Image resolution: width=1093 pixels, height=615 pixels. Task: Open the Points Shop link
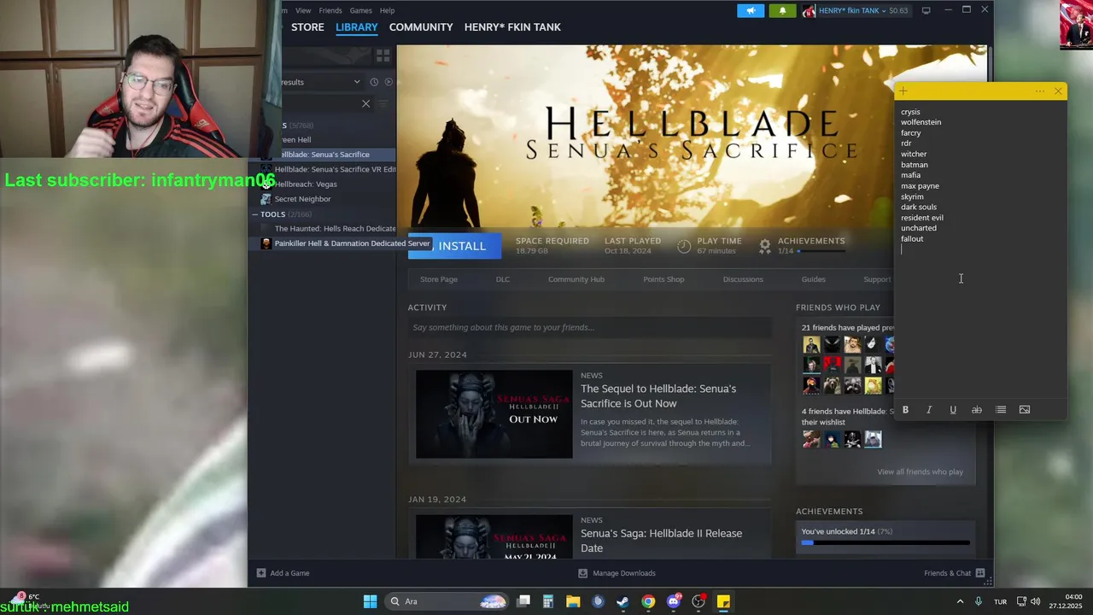663,279
